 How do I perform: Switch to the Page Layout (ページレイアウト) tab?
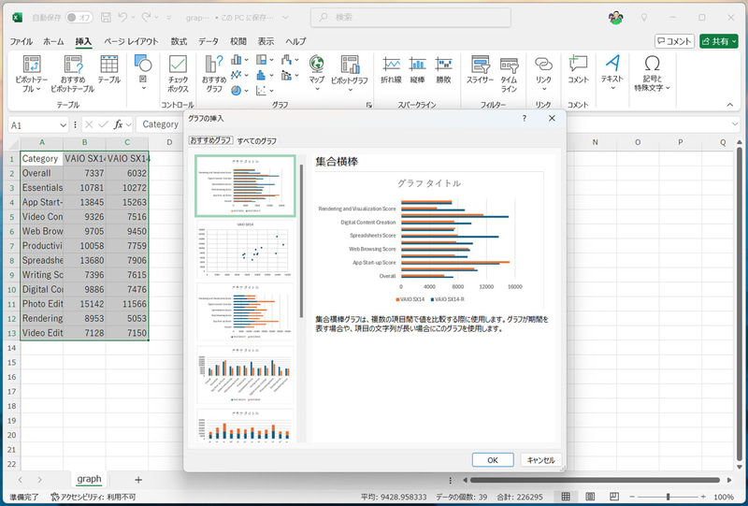coord(131,41)
